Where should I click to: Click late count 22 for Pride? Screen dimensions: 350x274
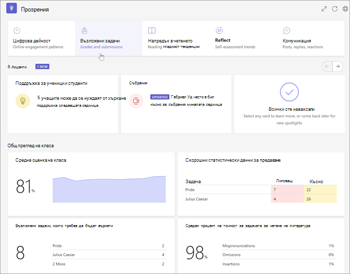click(320, 190)
